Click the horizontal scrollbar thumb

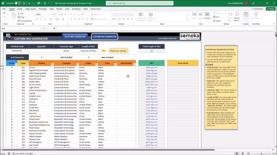[x=108, y=150]
